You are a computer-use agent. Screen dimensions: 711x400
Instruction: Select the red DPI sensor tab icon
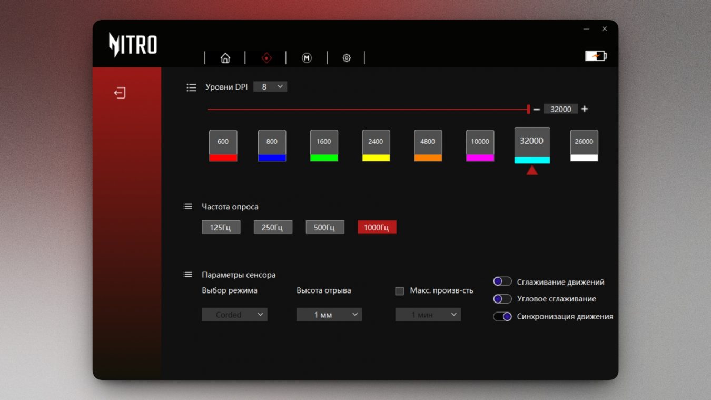coord(266,58)
